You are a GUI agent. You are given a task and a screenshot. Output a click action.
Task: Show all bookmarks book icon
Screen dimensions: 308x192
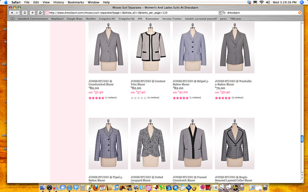coord(12,19)
